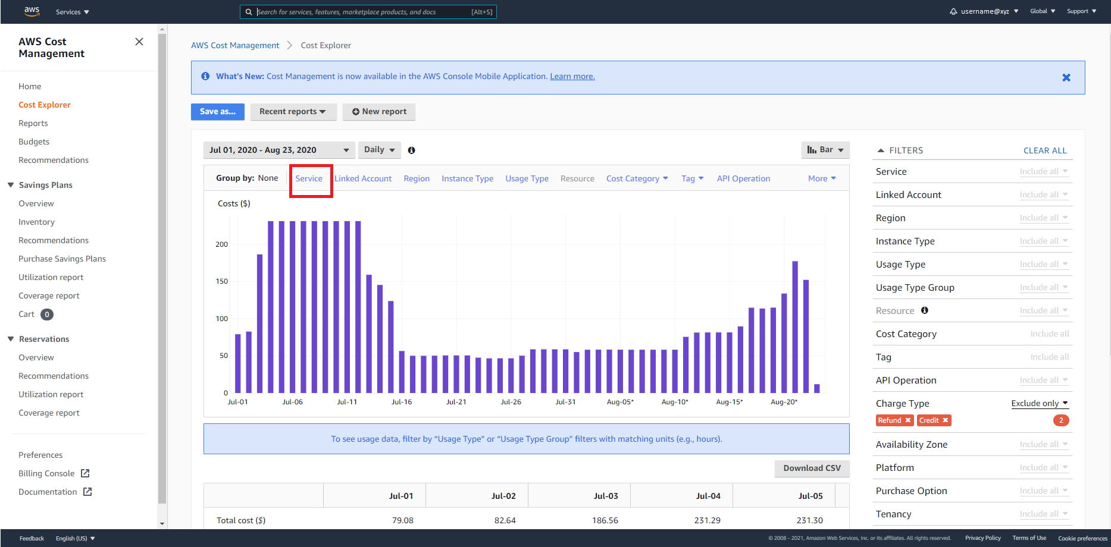Open the Global region menu
Image resolution: width=1111 pixels, height=547 pixels.
(1043, 11)
